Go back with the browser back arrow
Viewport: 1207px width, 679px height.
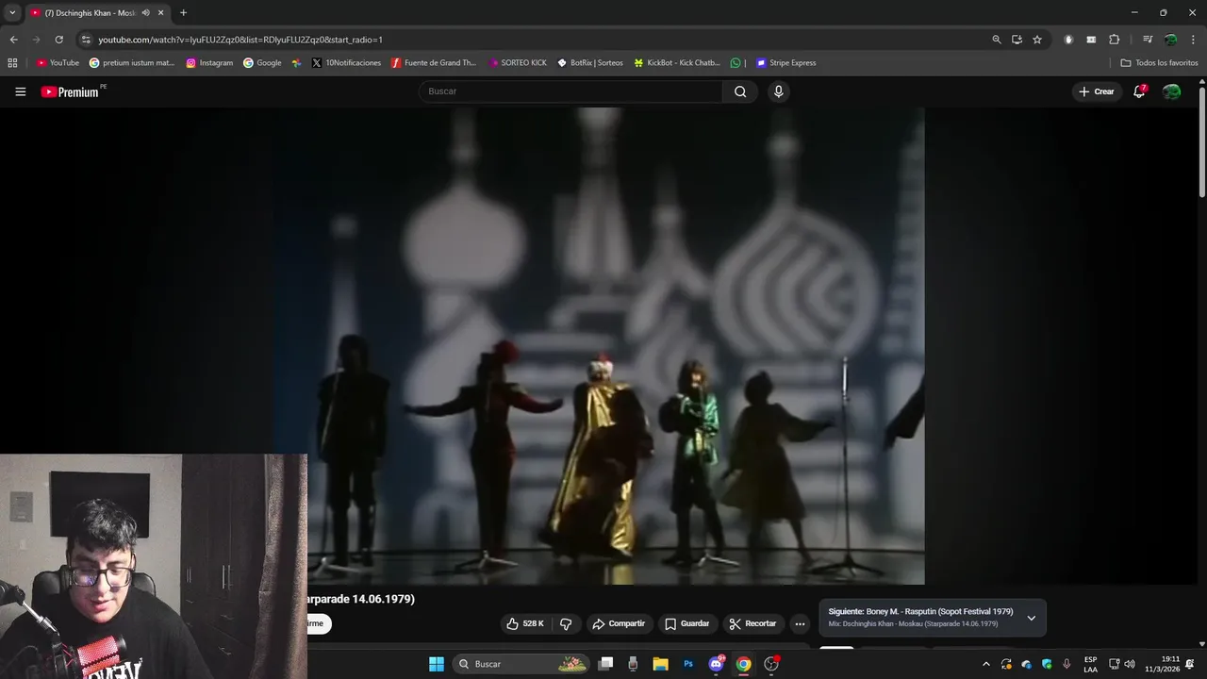13,40
